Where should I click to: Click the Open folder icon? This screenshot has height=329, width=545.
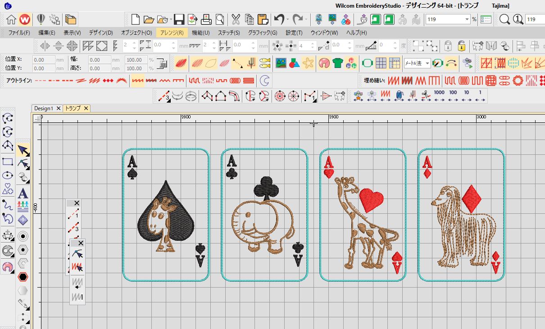(149, 19)
